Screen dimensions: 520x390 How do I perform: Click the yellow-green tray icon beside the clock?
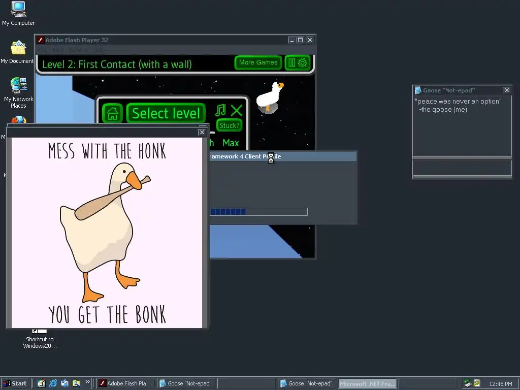pos(477,383)
